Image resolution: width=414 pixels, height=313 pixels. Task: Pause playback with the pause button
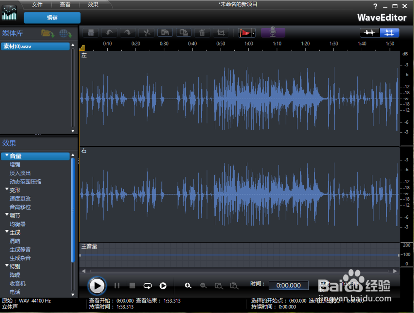click(117, 286)
